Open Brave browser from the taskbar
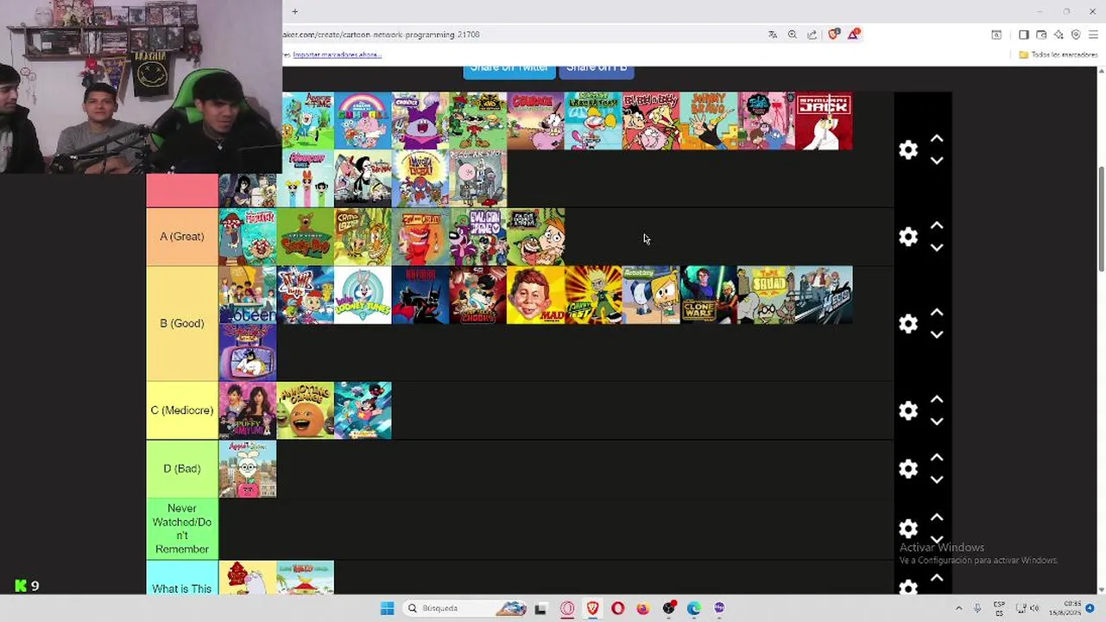 [x=592, y=608]
